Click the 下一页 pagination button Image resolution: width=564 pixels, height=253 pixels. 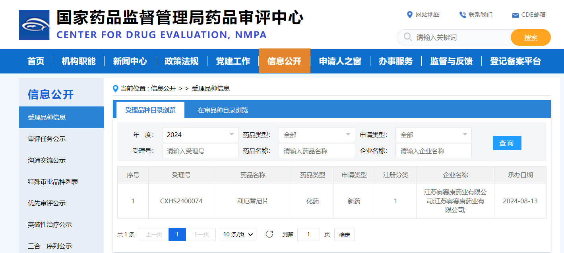(x=201, y=234)
